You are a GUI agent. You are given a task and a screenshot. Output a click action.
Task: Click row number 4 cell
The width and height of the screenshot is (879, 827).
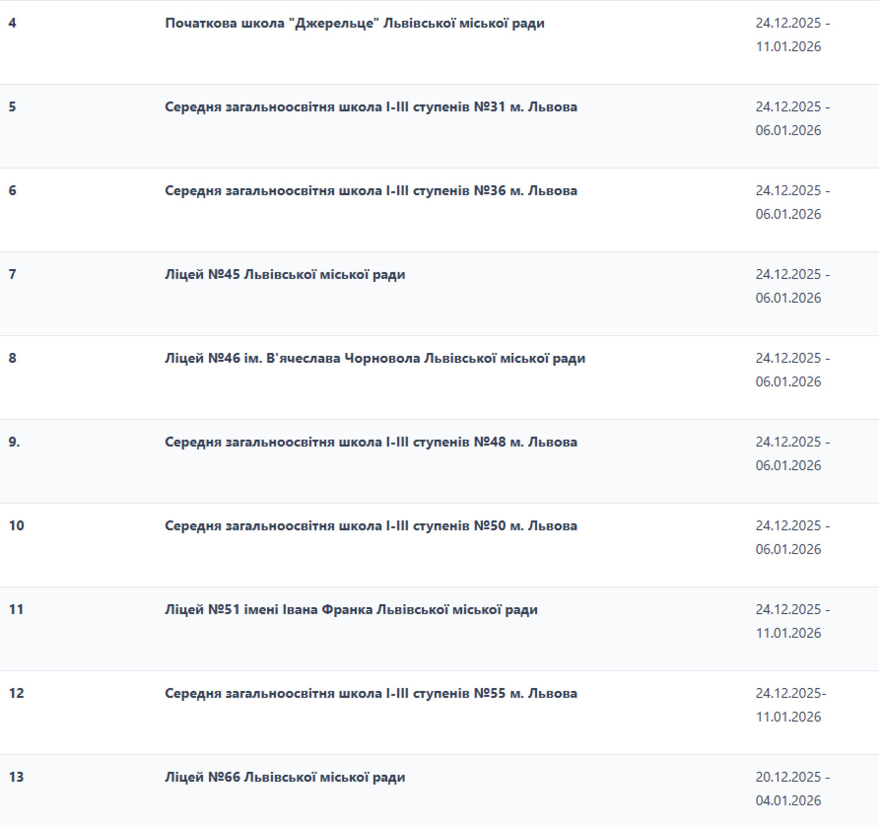pos(12,23)
